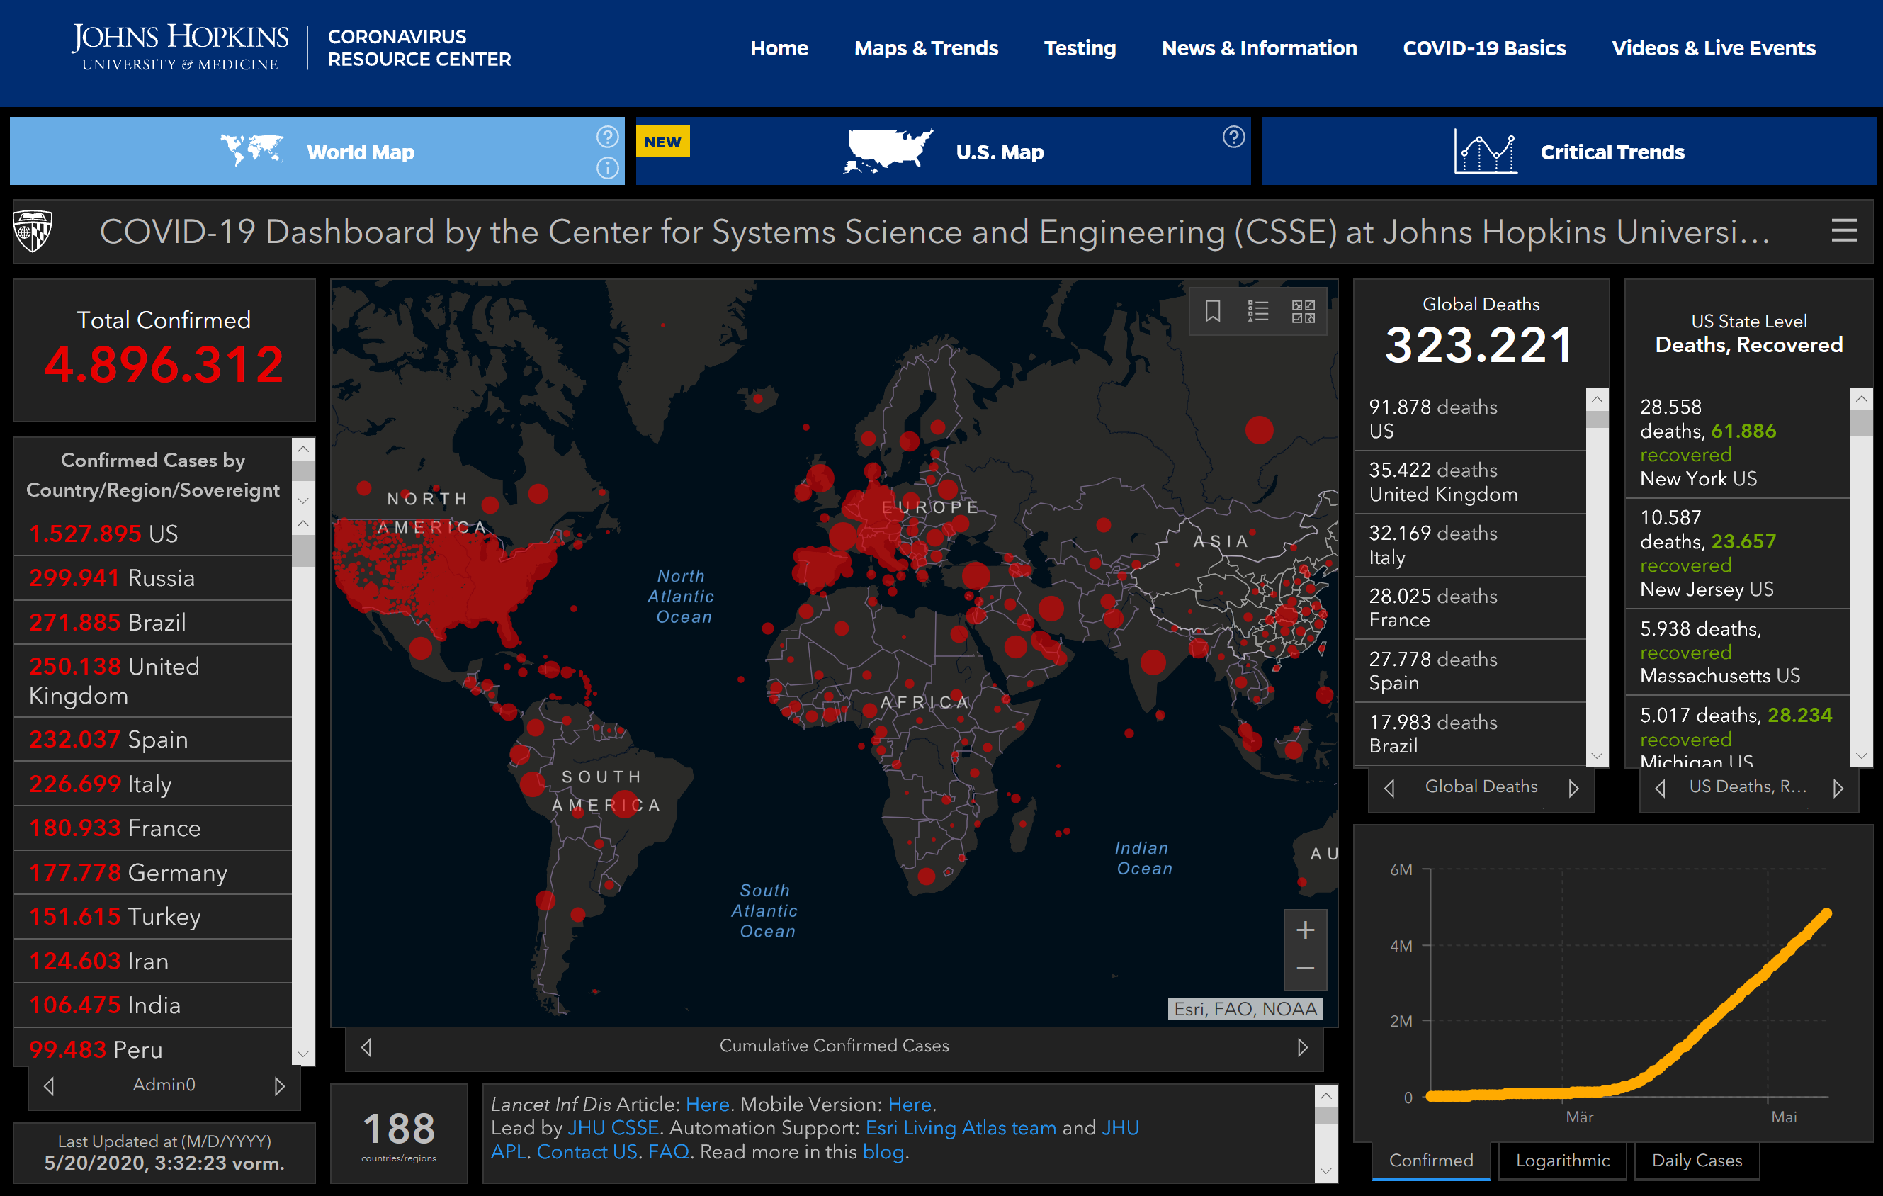Click the world silhouette map icon
The image size is (1883, 1196).
[x=251, y=149]
